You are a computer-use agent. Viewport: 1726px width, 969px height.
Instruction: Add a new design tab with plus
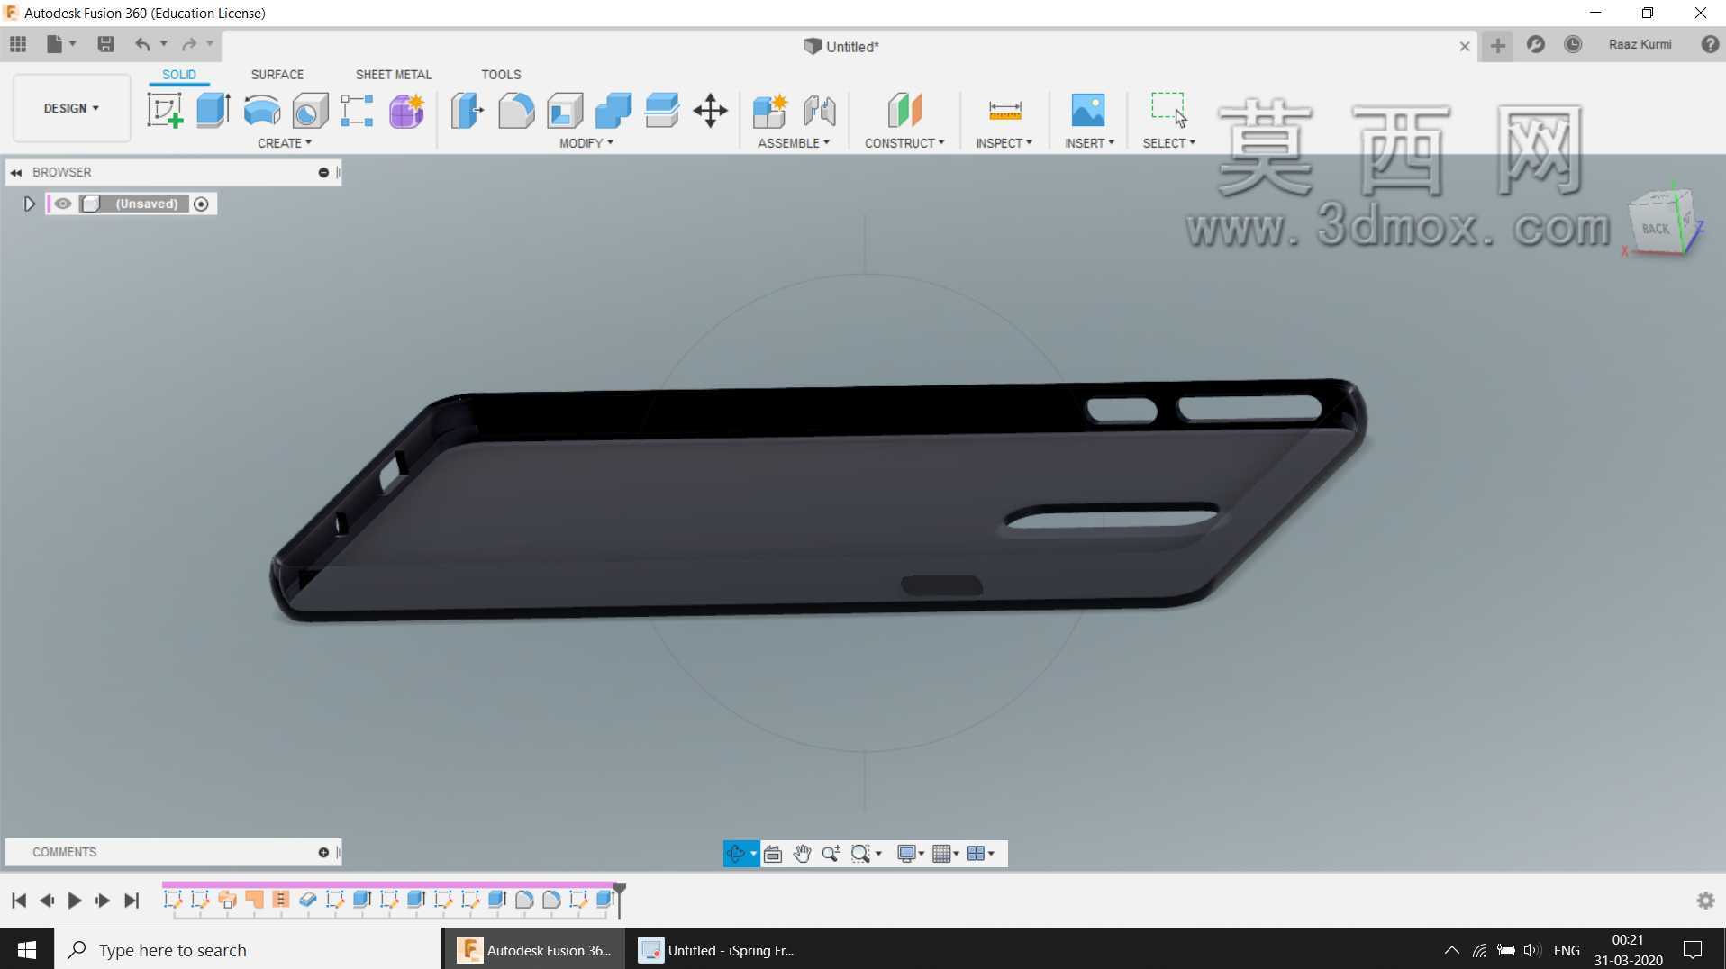[x=1497, y=45]
